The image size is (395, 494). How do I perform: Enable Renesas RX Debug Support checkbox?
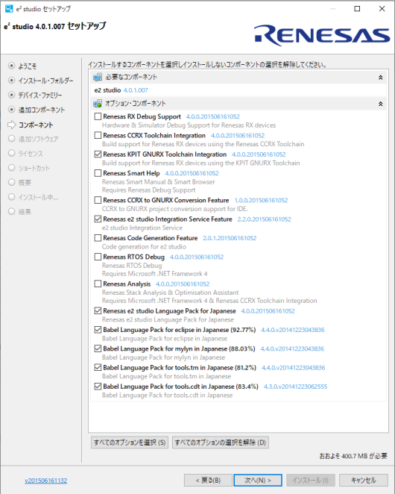(x=98, y=116)
